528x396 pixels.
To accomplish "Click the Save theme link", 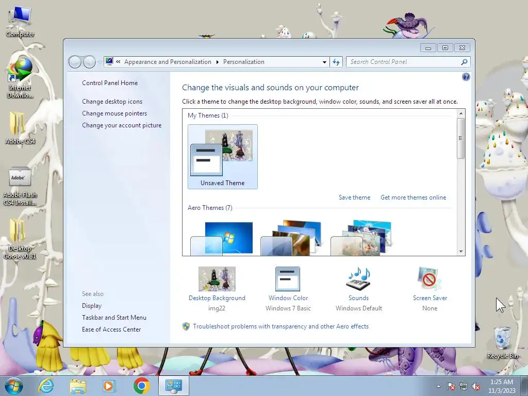I will [x=354, y=197].
